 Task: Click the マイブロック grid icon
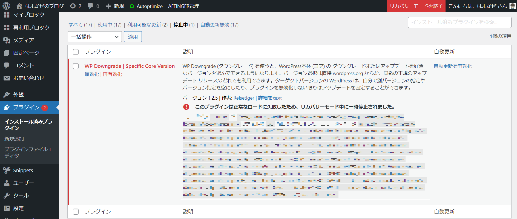tap(7, 15)
